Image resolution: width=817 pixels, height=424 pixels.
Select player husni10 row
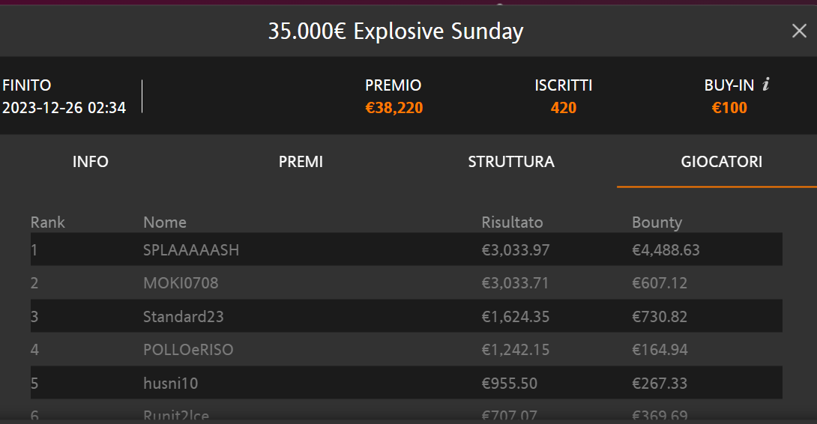tap(406, 383)
